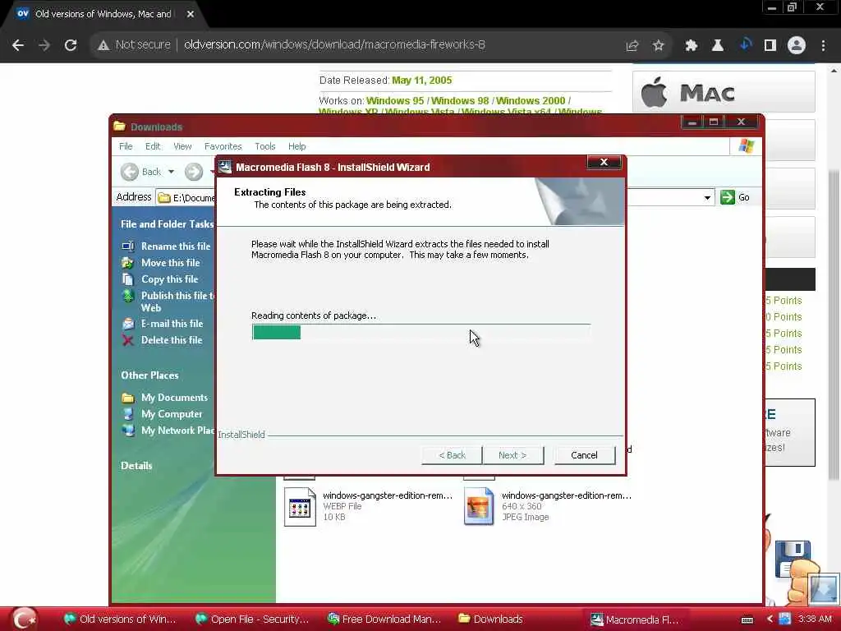Expand the explorer Address bar dropdown
The width and height of the screenshot is (841, 631).
(707, 197)
